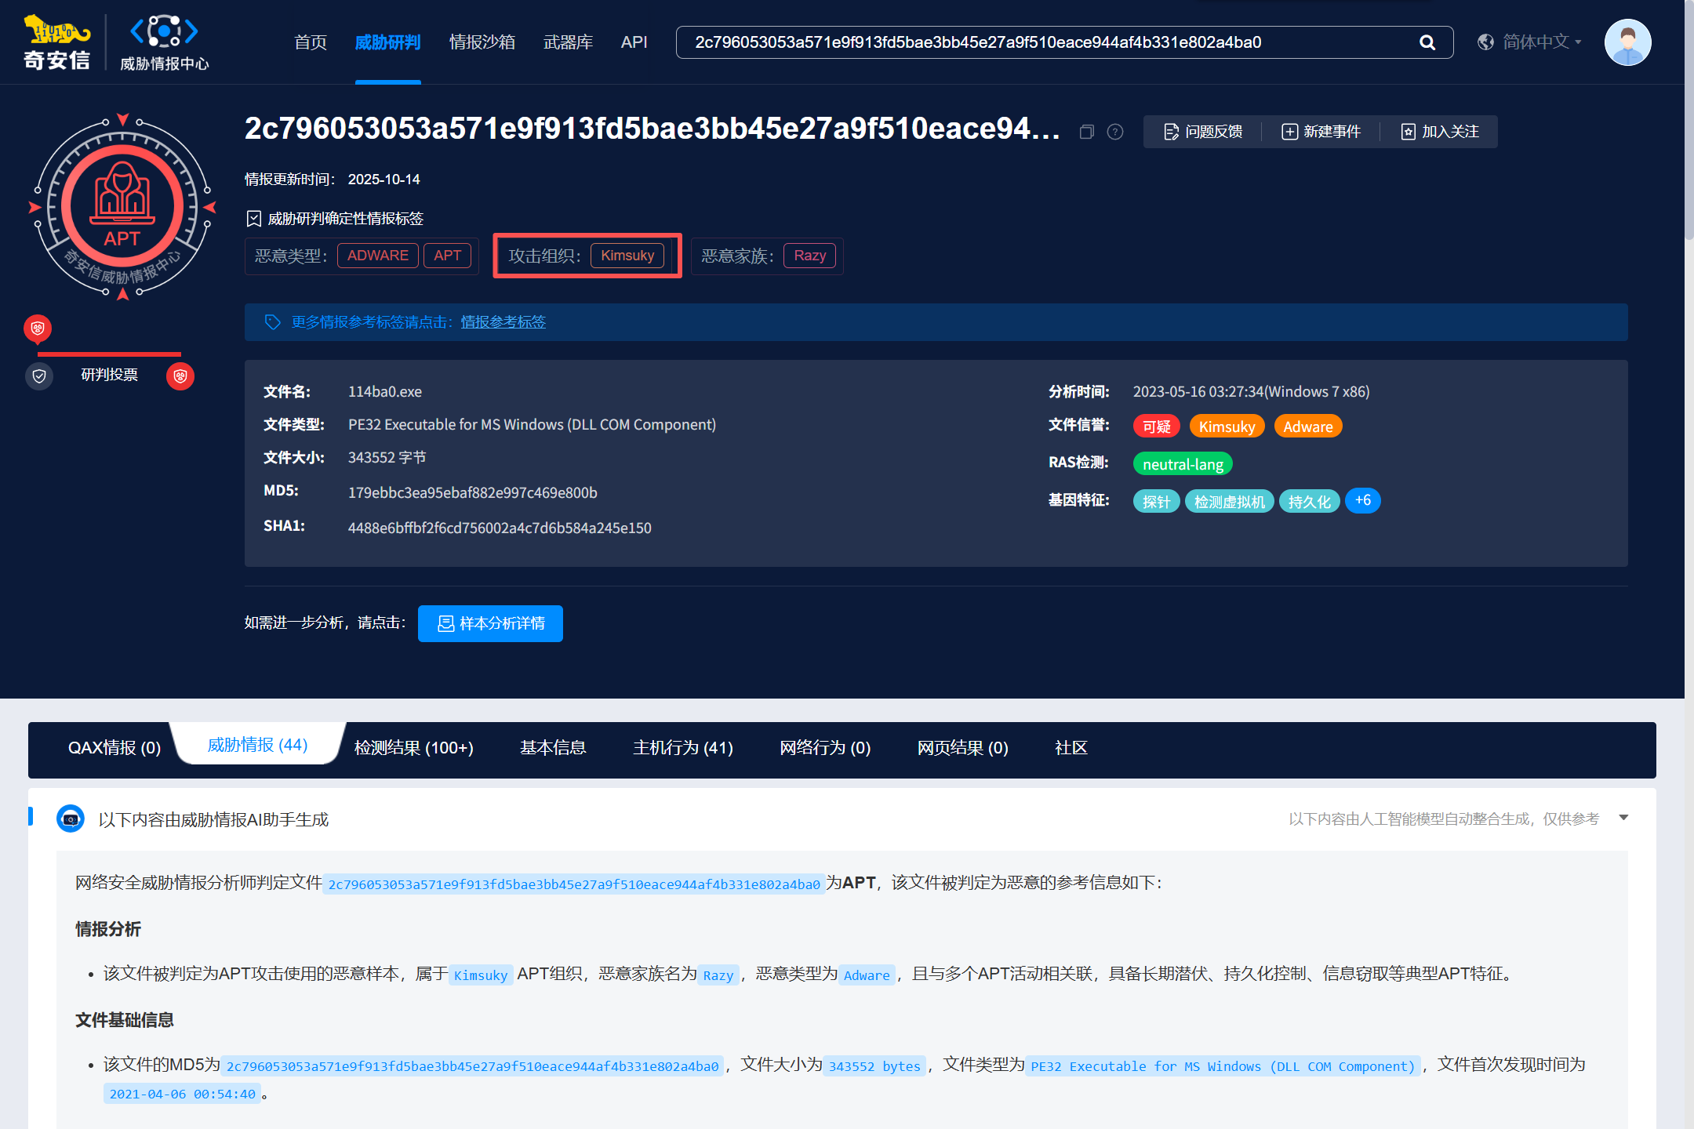This screenshot has width=1694, height=1129.
Task: Open the 武器库 menu item
Action: pos(569,42)
